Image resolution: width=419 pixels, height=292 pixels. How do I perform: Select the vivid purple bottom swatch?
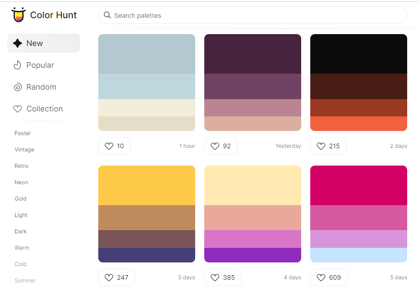pos(252,255)
